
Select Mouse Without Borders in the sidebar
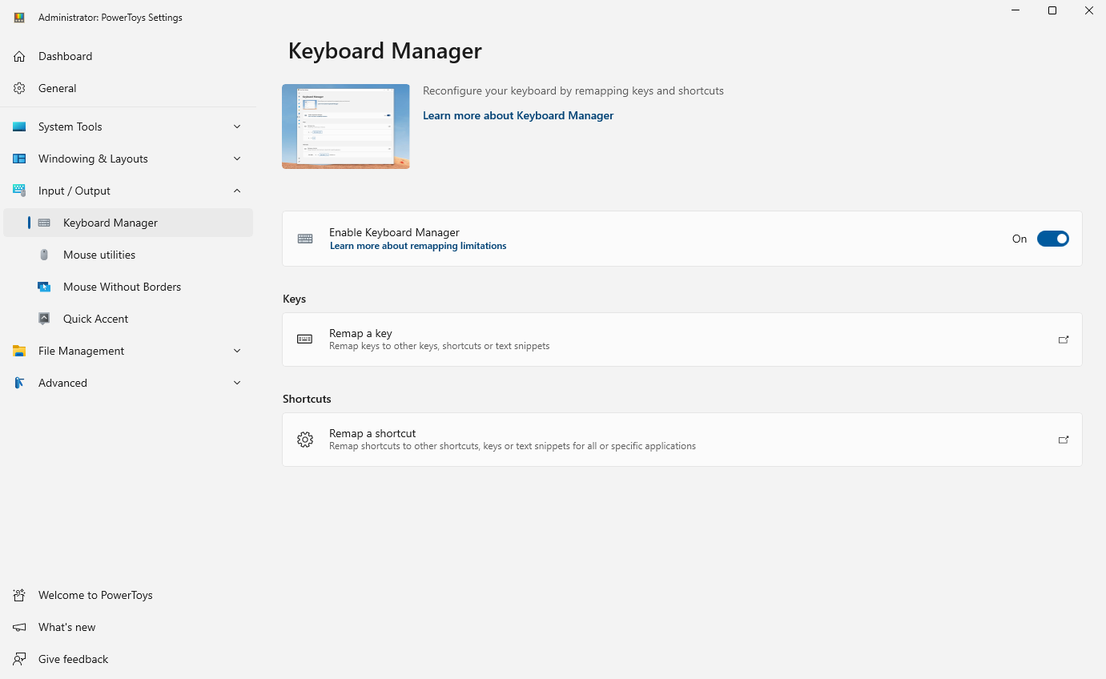tap(128, 287)
